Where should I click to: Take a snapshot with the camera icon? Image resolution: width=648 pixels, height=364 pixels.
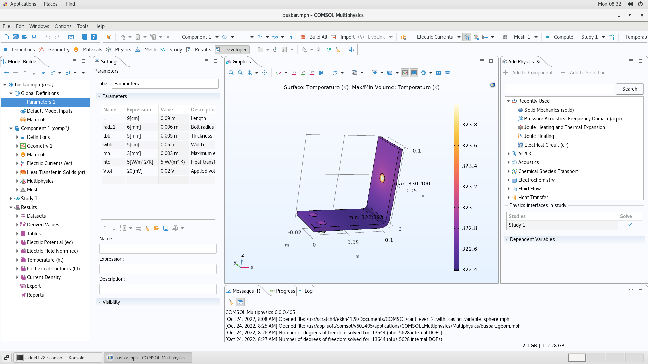(438, 73)
